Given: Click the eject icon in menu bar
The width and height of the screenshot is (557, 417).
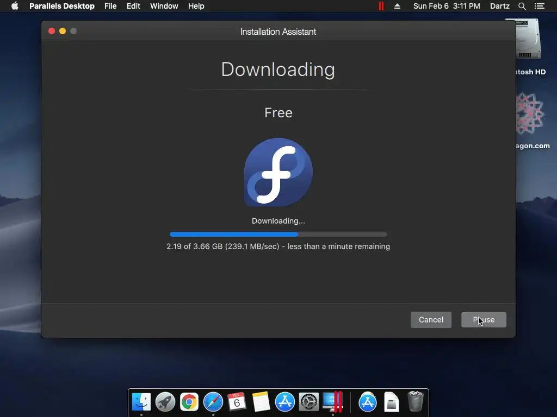Looking at the screenshot, I should (x=397, y=6).
